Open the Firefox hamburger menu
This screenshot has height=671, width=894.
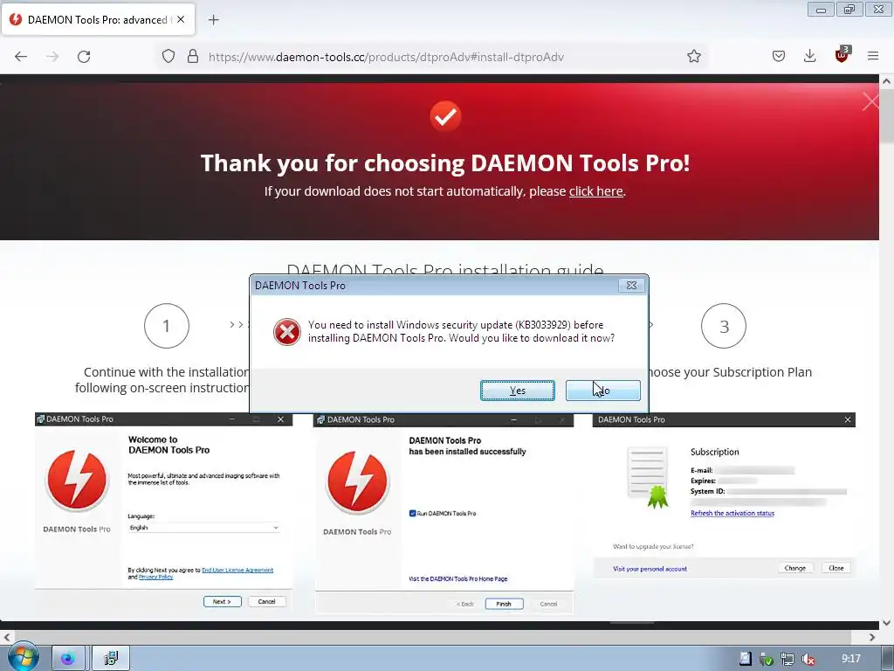point(873,57)
